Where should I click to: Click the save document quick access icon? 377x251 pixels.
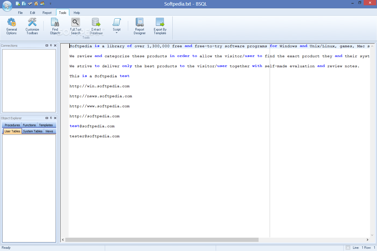click(x=24, y=4)
